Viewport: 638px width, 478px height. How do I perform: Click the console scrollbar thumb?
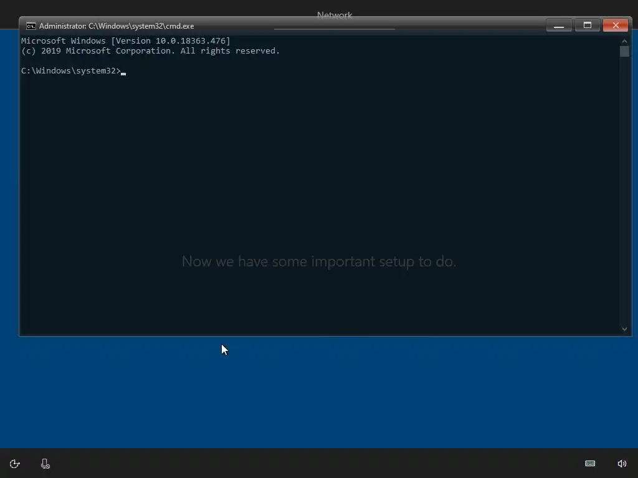[x=624, y=51]
